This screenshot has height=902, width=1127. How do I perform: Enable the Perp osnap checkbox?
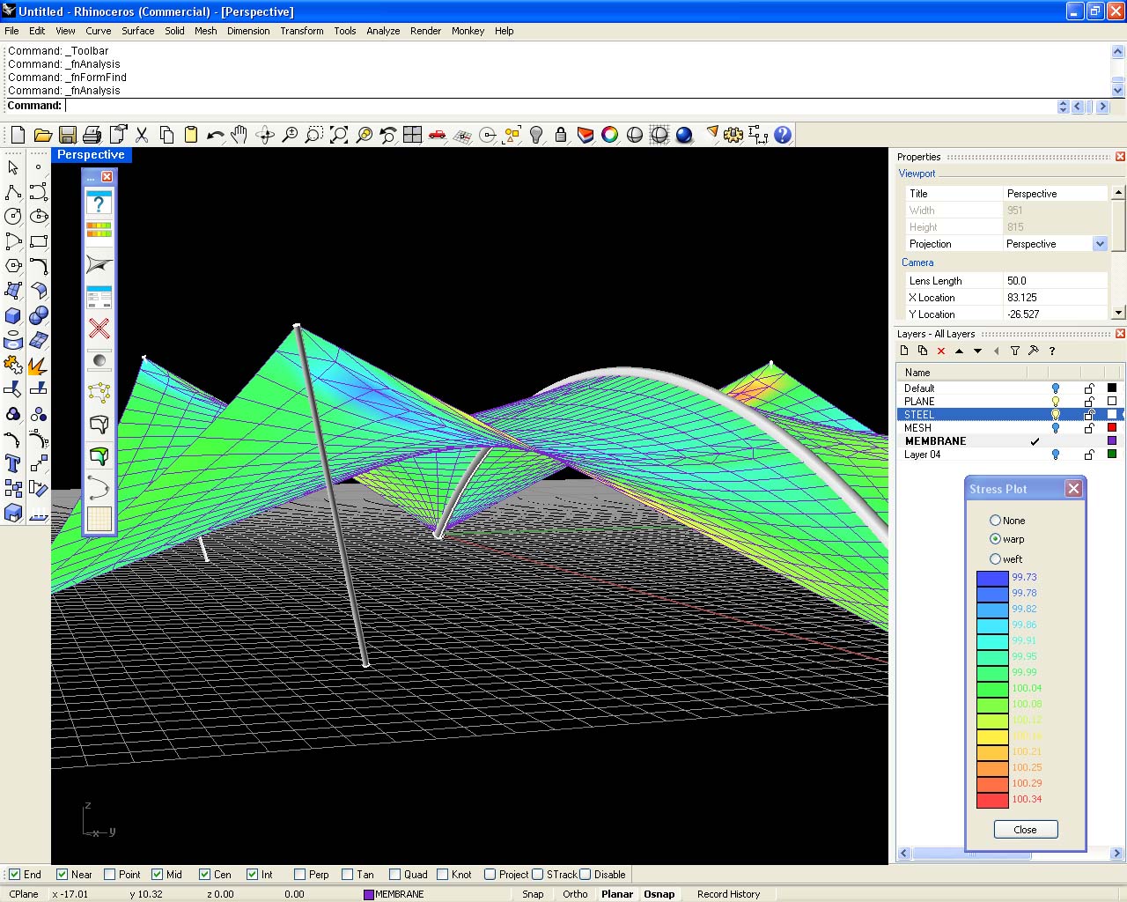pyautogui.click(x=300, y=875)
